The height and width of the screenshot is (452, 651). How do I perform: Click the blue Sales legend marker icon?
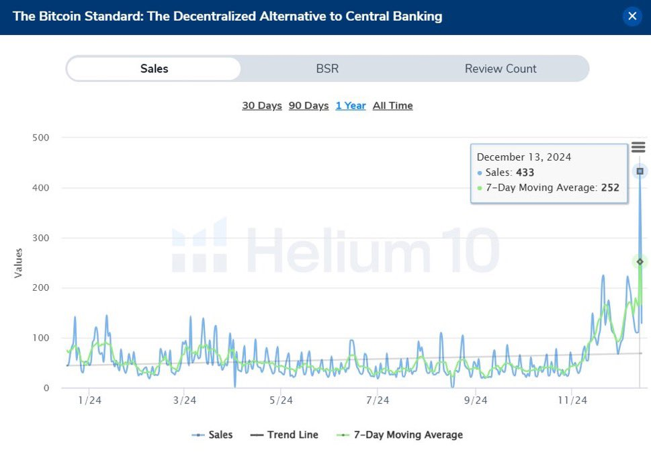[x=198, y=435]
